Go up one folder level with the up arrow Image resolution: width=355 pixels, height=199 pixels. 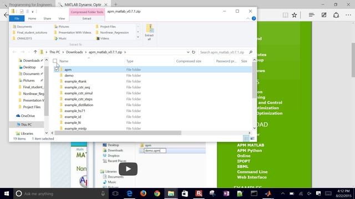click(x=35, y=52)
